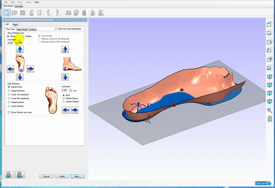Move foot scan left with arrow
Image resolution: width=275 pixels, height=188 pixels.
pyautogui.click(x=10, y=69)
